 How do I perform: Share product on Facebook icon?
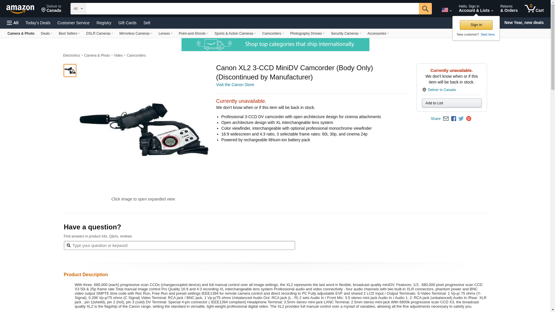click(x=454, y=119)
